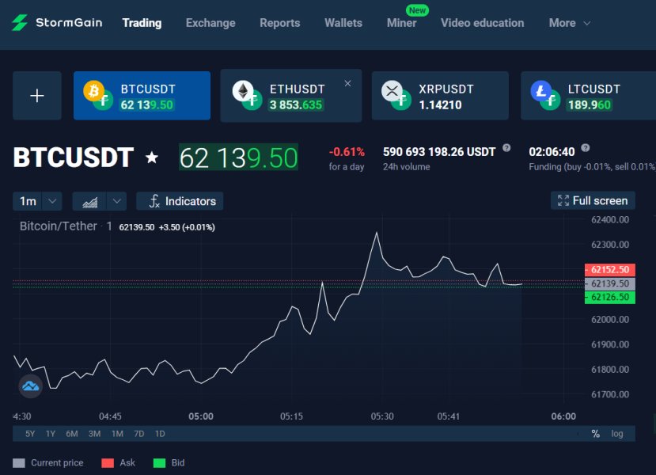656x475 pixels.
Task: Open chart type dropdown arrow
Action: [x=116, y=201]
